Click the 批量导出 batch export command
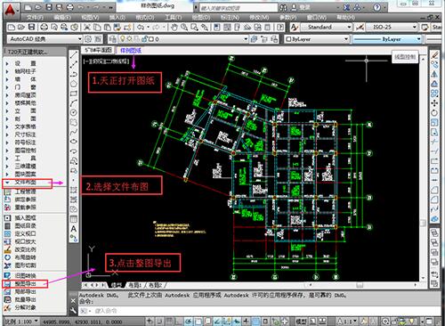The width and height of the screenshot is (445, 326). point(26,299)
